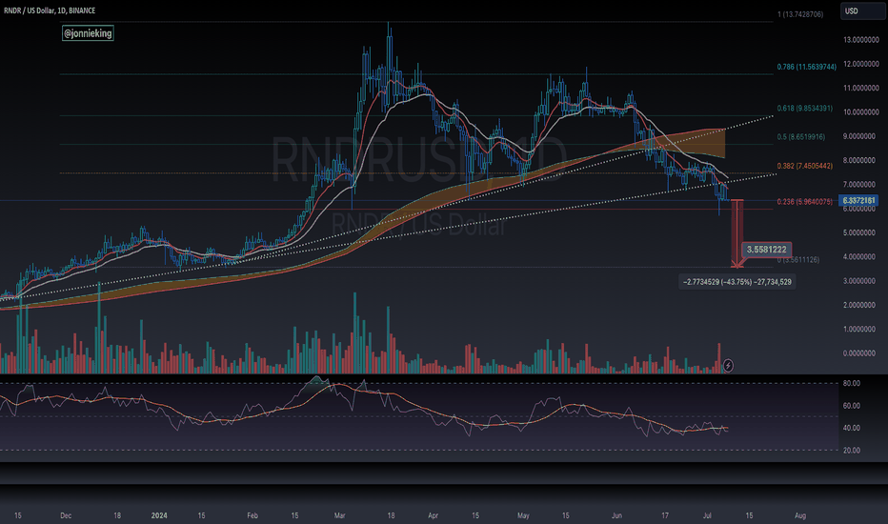
Task: Click the 60.00 RSI scale value
Action: (851, 406)
